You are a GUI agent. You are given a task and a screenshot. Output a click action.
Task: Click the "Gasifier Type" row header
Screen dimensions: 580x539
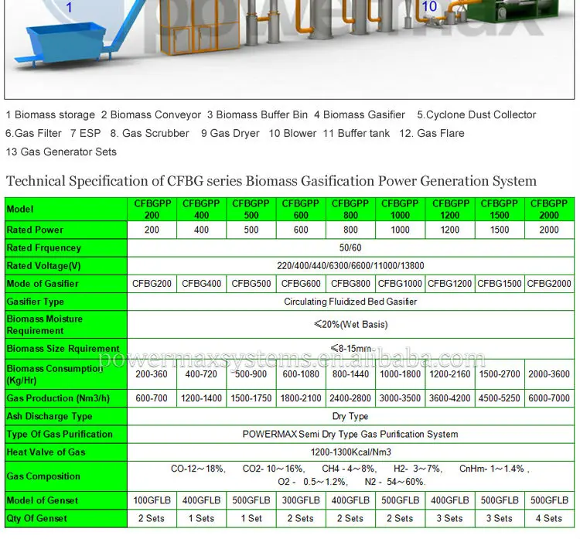pos(66,302)
